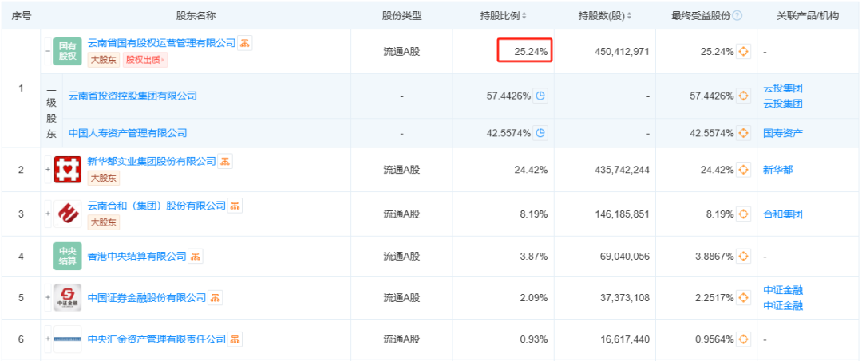
Task: Click beneficial share target icon in 云南合和 row
Action: (x=744, y=214)
